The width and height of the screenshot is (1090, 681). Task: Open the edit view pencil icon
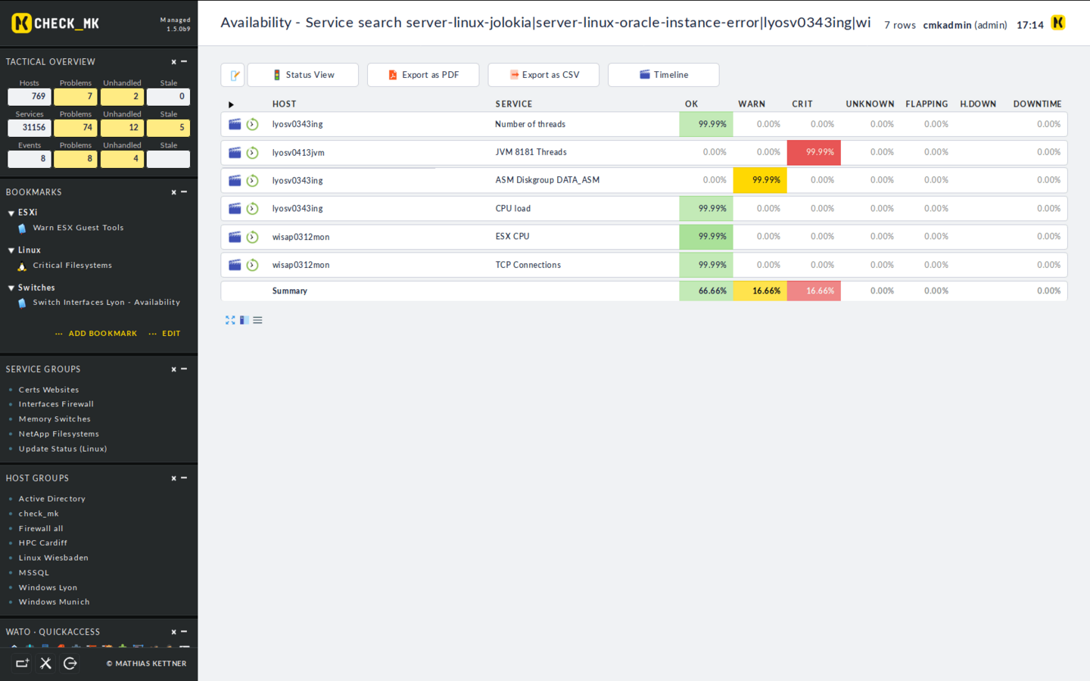[x=233, y=75]
